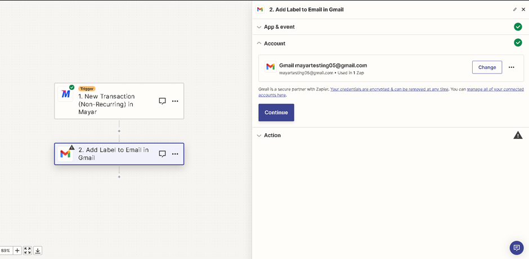Click the Mayar app icon in trigger step
The height and width of the screenshot is (259, 529).
click(x=65, y=94)
